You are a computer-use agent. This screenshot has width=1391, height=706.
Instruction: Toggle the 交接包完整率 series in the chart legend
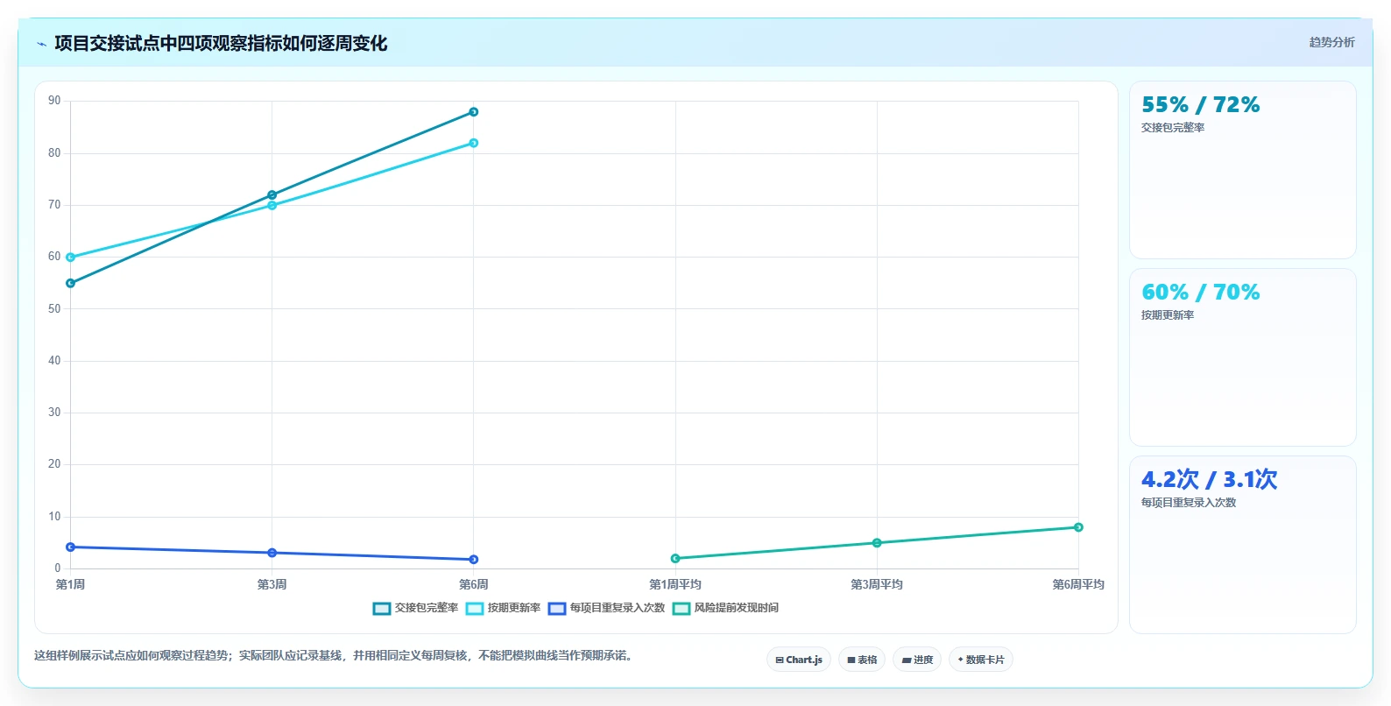coord(415,608)
